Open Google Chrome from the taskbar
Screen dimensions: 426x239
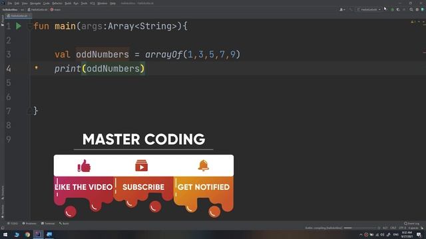point(27,234)
